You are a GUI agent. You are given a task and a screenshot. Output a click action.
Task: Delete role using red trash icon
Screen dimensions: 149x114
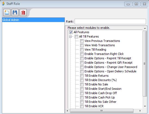tap(23, 13)
